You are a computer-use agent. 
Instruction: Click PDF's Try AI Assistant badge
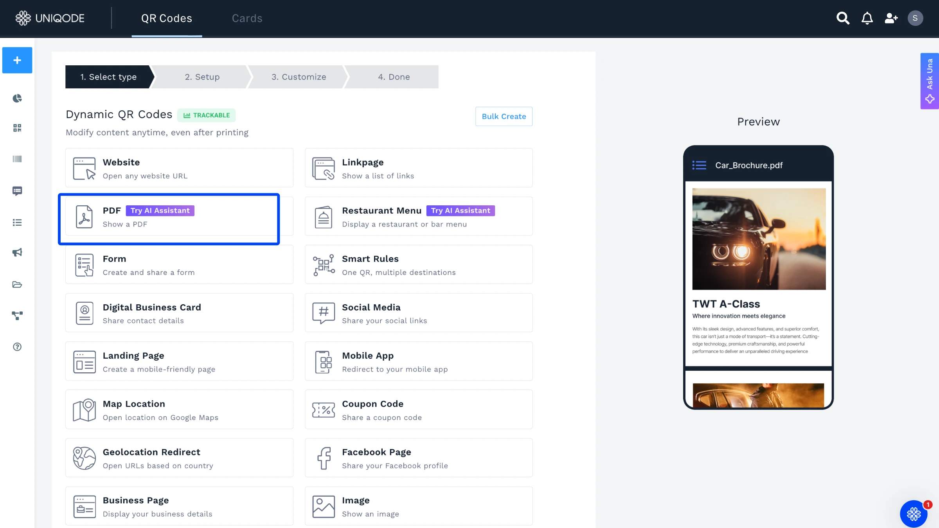point(160,210)
